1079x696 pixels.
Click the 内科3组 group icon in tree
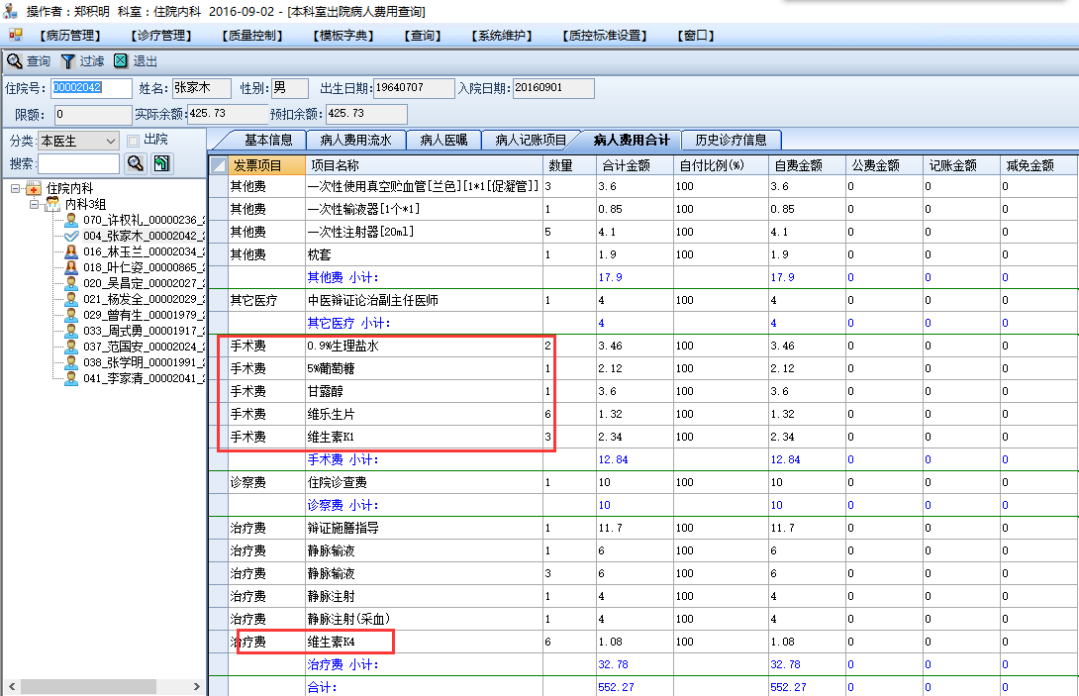pyautogui.click(x=52, y=204)
